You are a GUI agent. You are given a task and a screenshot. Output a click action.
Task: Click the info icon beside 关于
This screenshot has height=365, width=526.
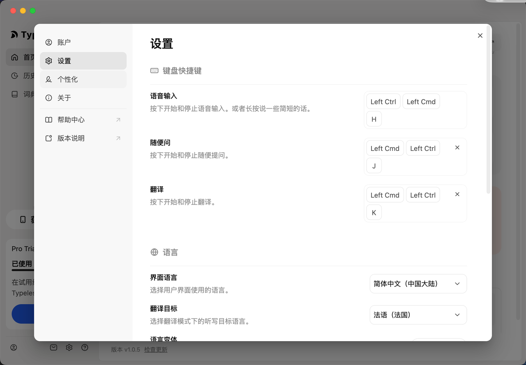[x=49, y=98]
